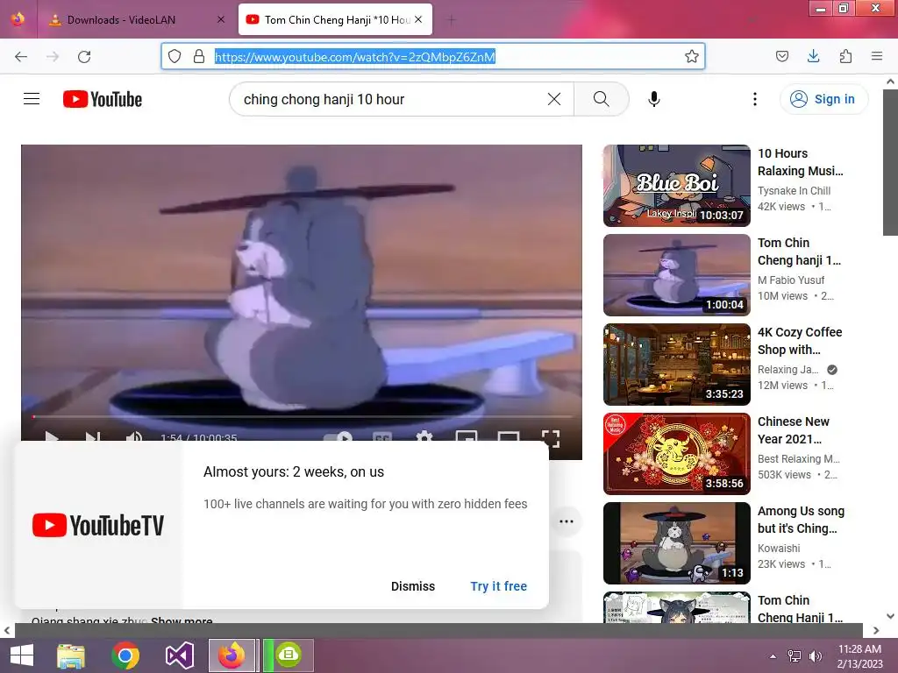Open the Windows Start menu

tap(22, 655)
